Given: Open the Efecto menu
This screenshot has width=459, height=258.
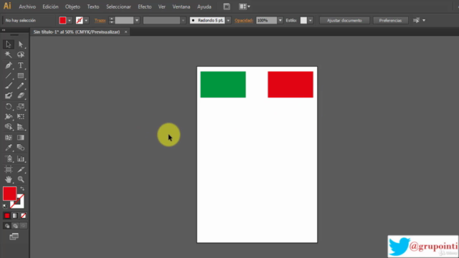Looking at the screenshot, I should (145, 6).
